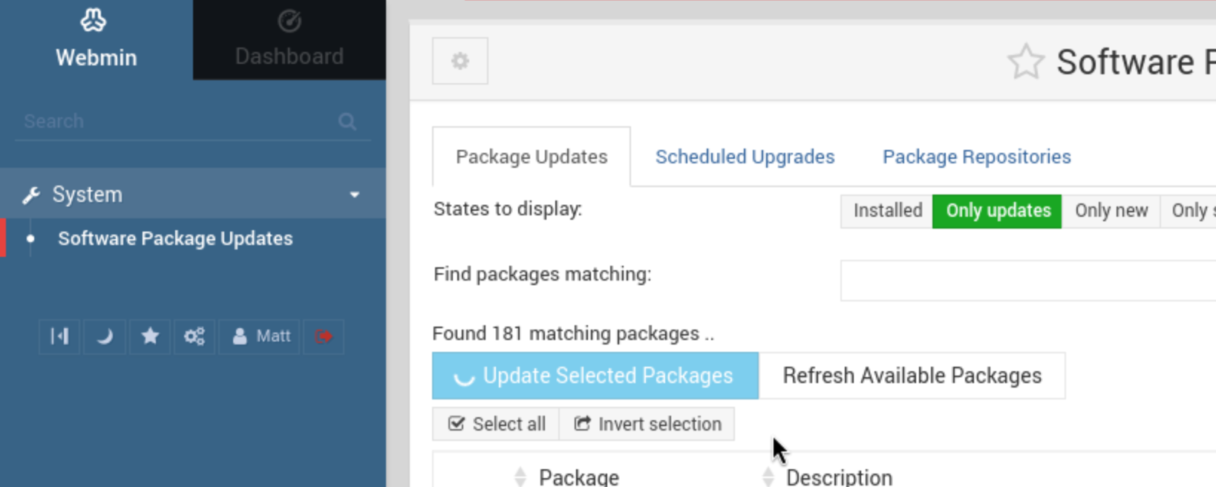
Task: Switch display state to Installed
Action: (887, 211)
